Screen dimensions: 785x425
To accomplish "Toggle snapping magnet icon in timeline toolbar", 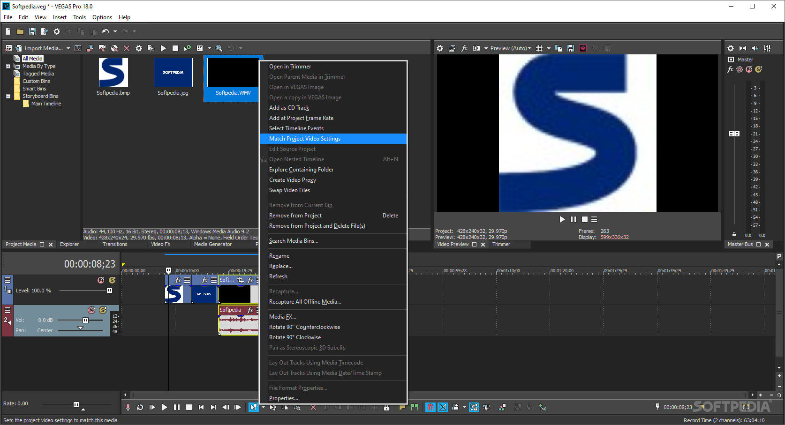I will (430, 407).
